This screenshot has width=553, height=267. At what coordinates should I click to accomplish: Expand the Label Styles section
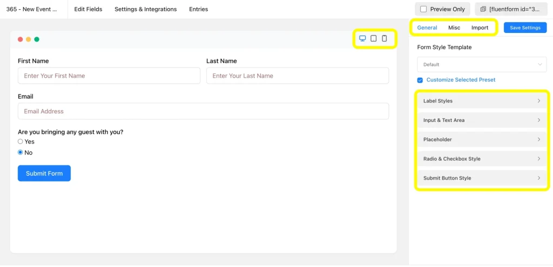482,101
